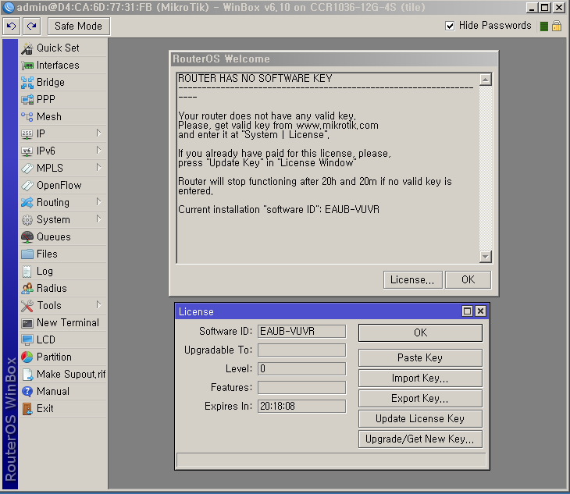
Task: Click the Files folder icon
Action: (27, 254)
